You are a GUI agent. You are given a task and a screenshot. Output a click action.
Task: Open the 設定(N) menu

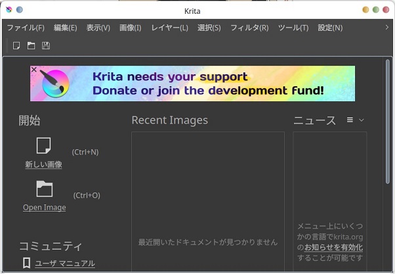[330, 28]
